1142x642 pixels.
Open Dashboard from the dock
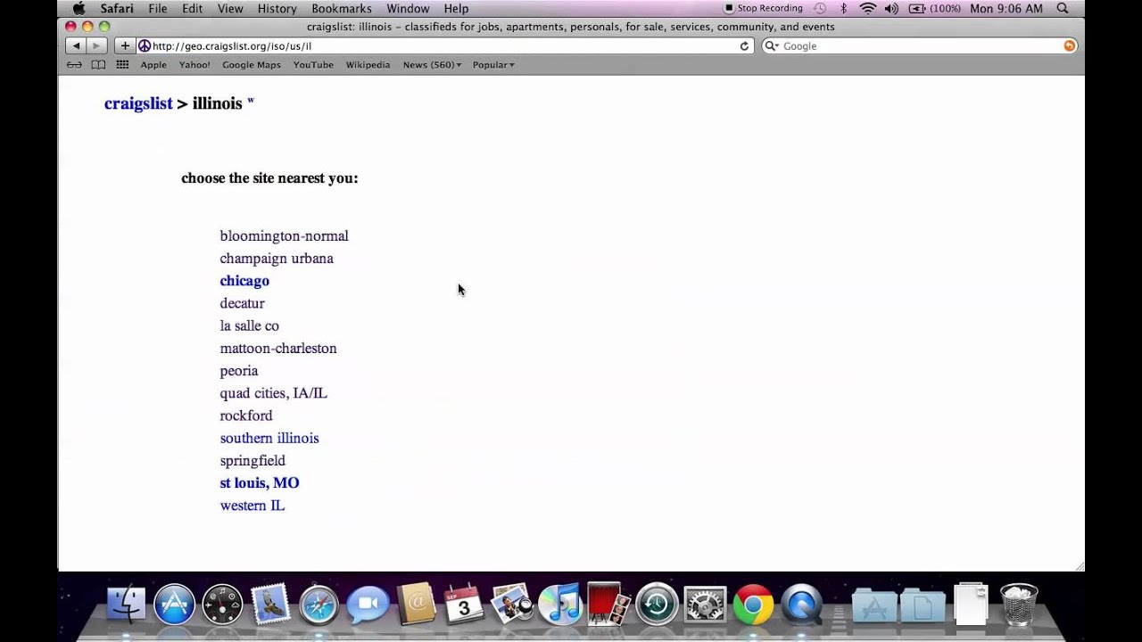(222, 604)
